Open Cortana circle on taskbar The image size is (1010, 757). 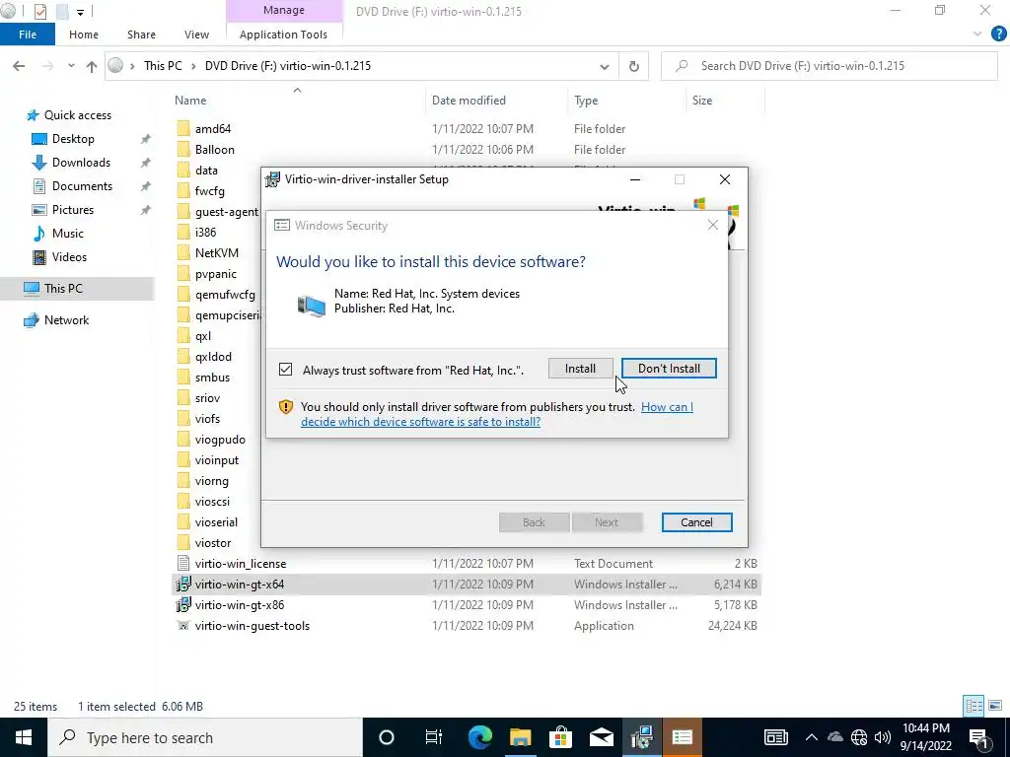pyautogui.click(x=387, y=737)
